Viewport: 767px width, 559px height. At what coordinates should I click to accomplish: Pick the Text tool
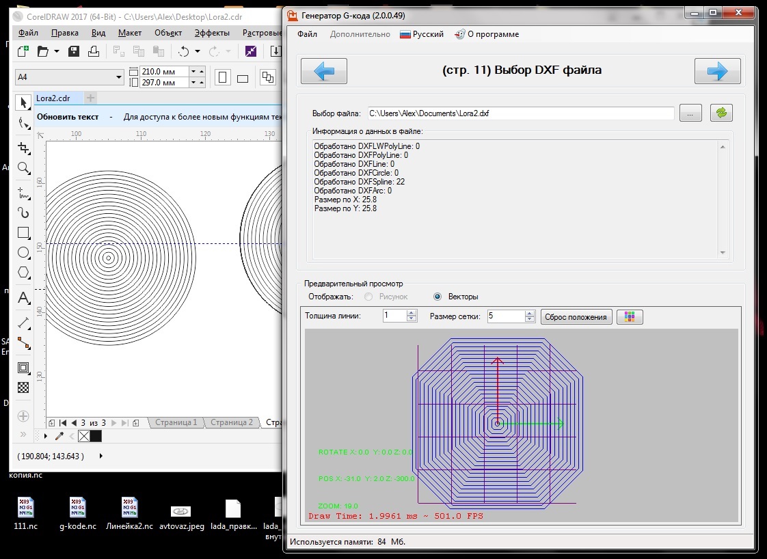coord(24,298)
